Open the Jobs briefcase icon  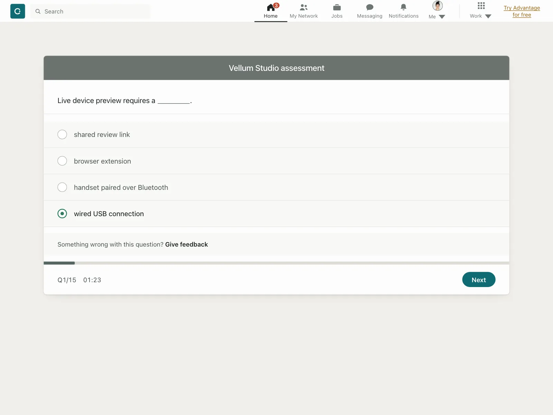point(337,7)
